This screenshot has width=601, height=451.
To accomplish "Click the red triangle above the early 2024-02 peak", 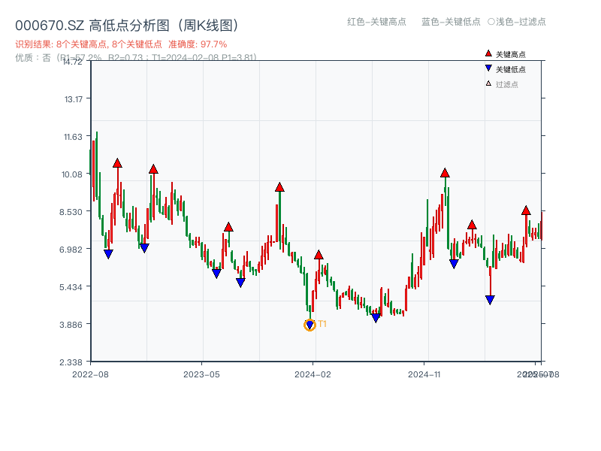I will click(319, 254).
